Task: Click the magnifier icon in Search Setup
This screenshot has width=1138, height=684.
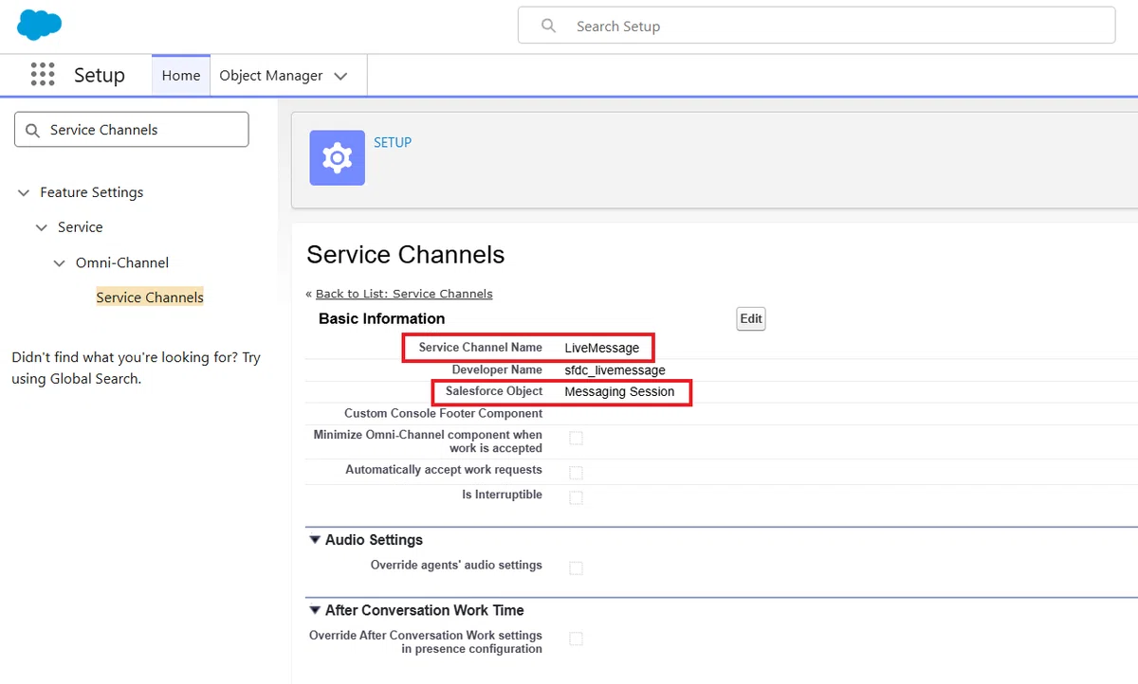Action: (548, 27)
